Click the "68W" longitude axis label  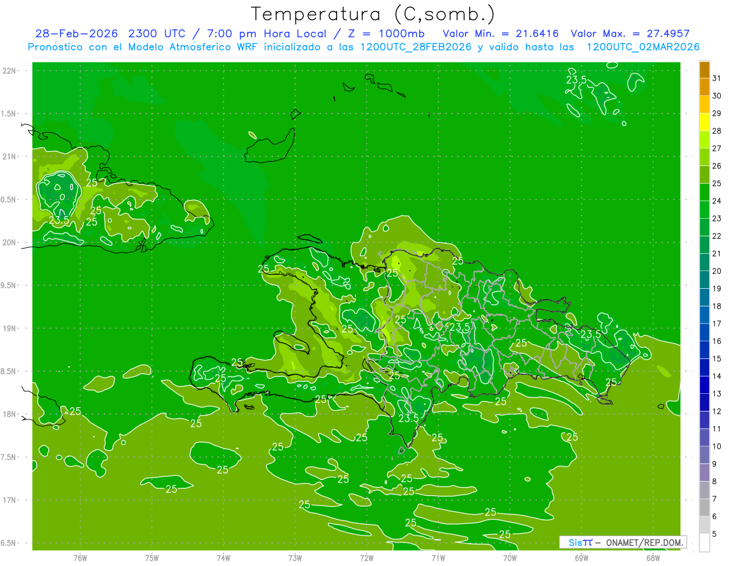[653, 557]
